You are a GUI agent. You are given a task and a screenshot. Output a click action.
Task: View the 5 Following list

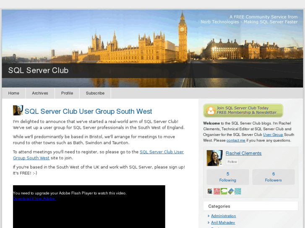(x=228, y=177)
